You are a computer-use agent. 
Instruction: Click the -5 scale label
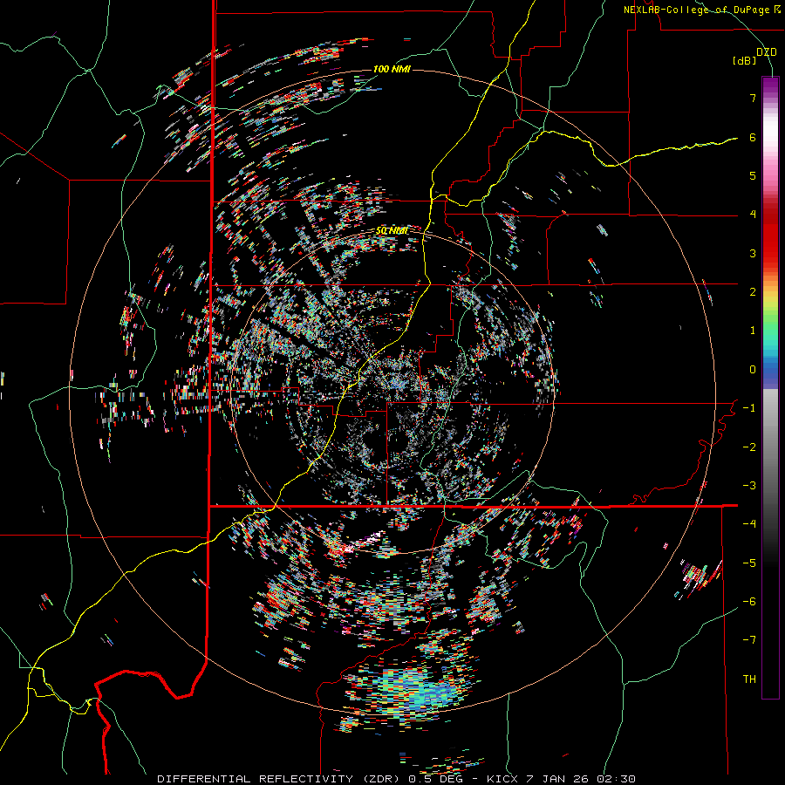pos(749,563)
